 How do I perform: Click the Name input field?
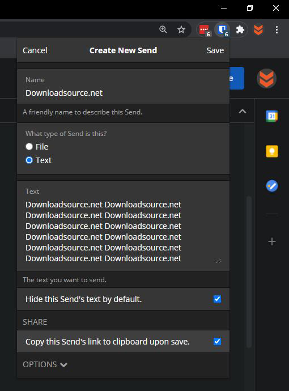123,93
